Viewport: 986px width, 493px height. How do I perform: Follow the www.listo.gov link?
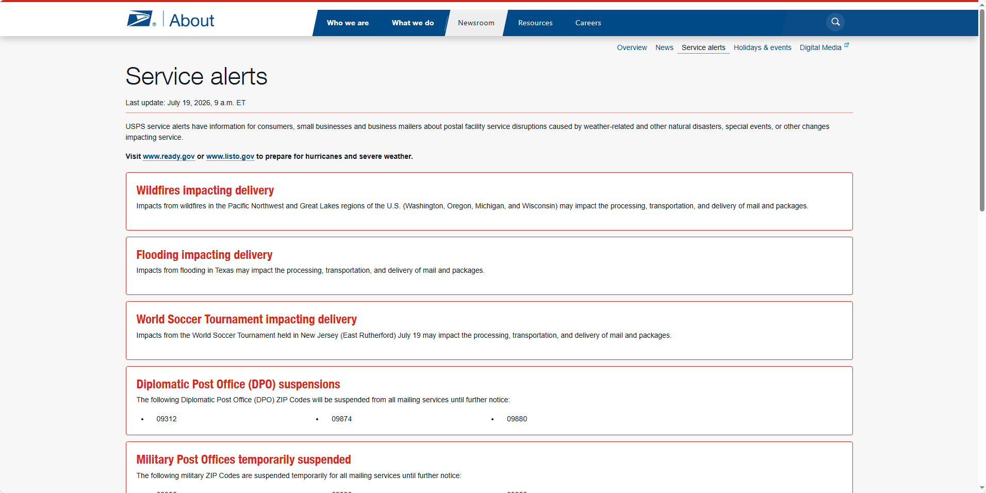tap(230, 156)
